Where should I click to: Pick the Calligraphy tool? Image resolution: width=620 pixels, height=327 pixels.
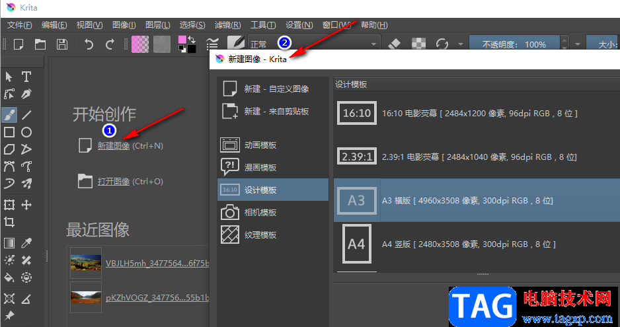pos(26,94)
